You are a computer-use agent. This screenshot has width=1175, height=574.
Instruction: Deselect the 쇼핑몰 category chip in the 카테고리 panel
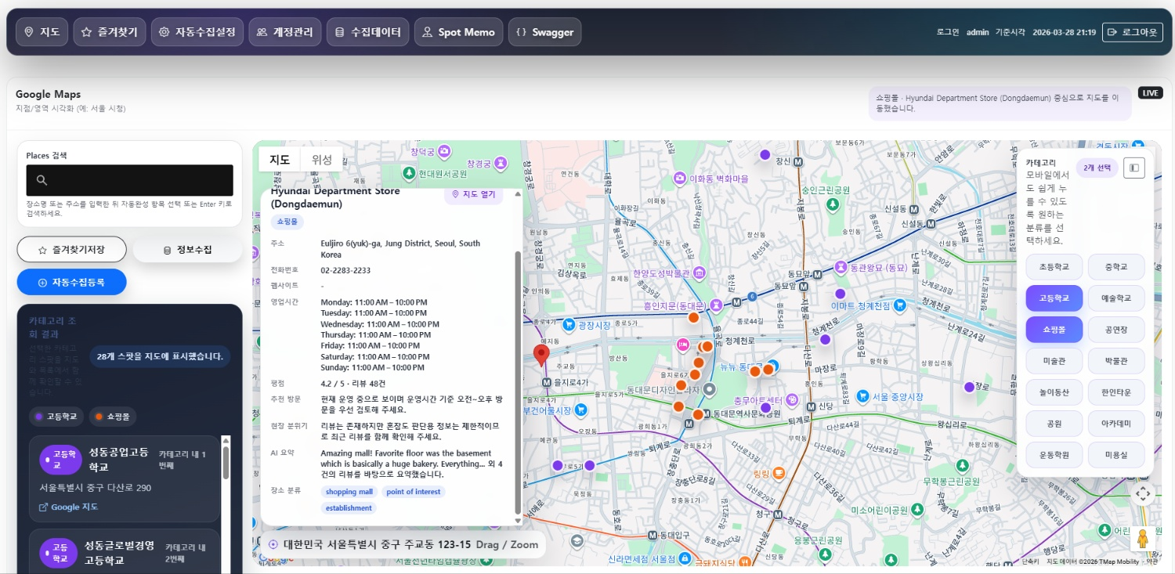(x=1054, y=330)
